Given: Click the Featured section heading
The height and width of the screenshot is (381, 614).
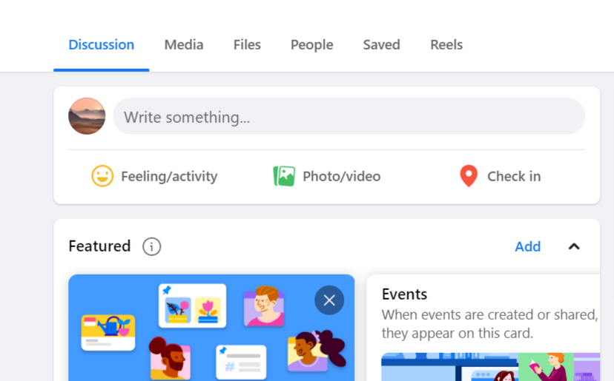Looking at the screenshot, I should 99,246.
